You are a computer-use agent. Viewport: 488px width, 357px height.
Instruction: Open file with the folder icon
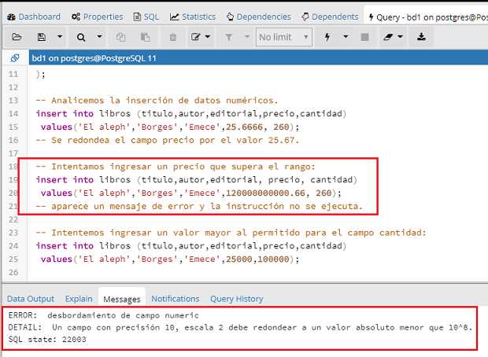point(17,37)
